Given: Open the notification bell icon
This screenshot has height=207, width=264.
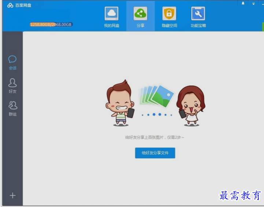Looking at the screenshot, I should 243,4.
